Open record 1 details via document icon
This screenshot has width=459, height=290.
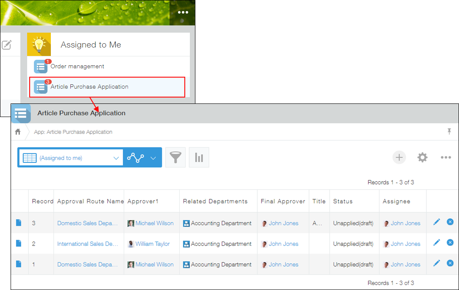click(x=18, y=264)
